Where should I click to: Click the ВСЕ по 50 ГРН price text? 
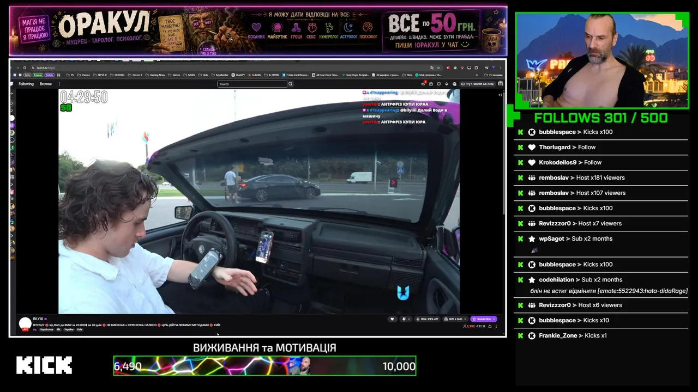(432, 23)
